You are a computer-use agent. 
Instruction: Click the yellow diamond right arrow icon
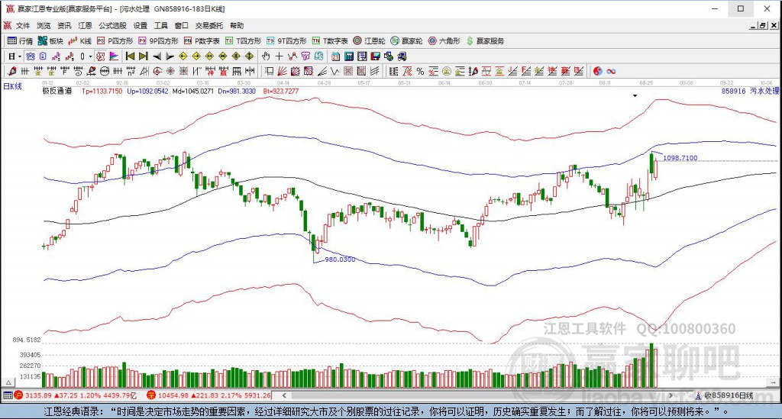tap(196, 56)
